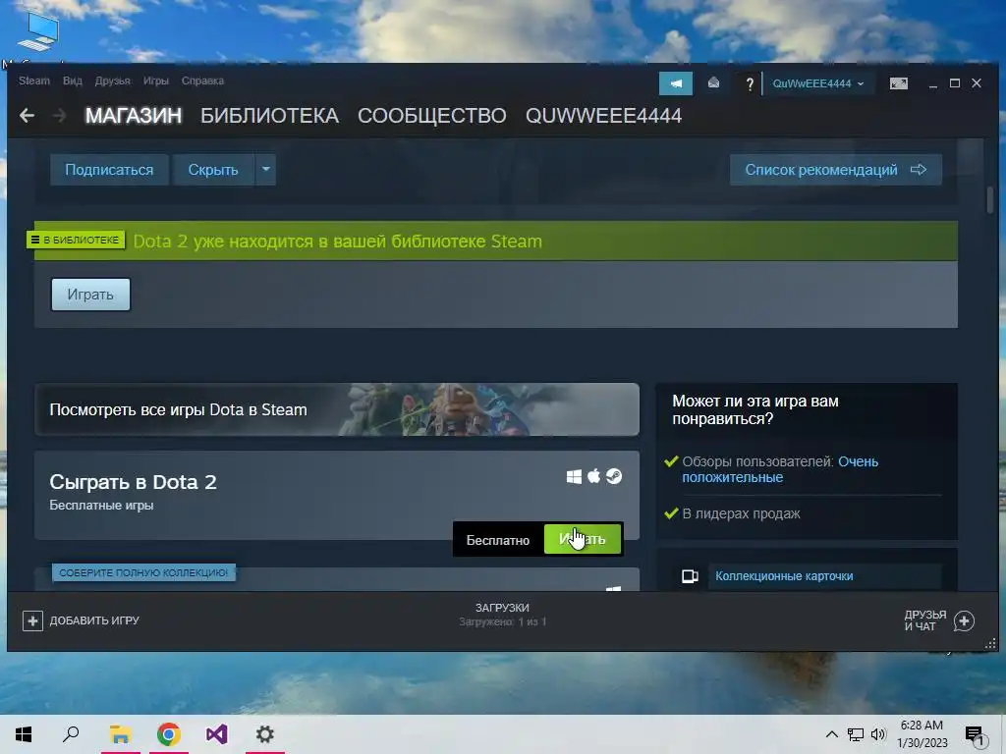
Task: Click the window resize grip corner
Action: click(990, 644)
